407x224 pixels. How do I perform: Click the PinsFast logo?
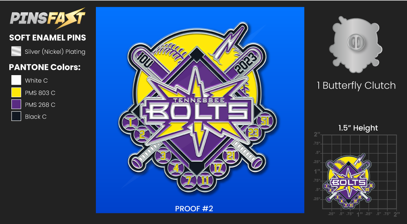(x=48, y=18)
